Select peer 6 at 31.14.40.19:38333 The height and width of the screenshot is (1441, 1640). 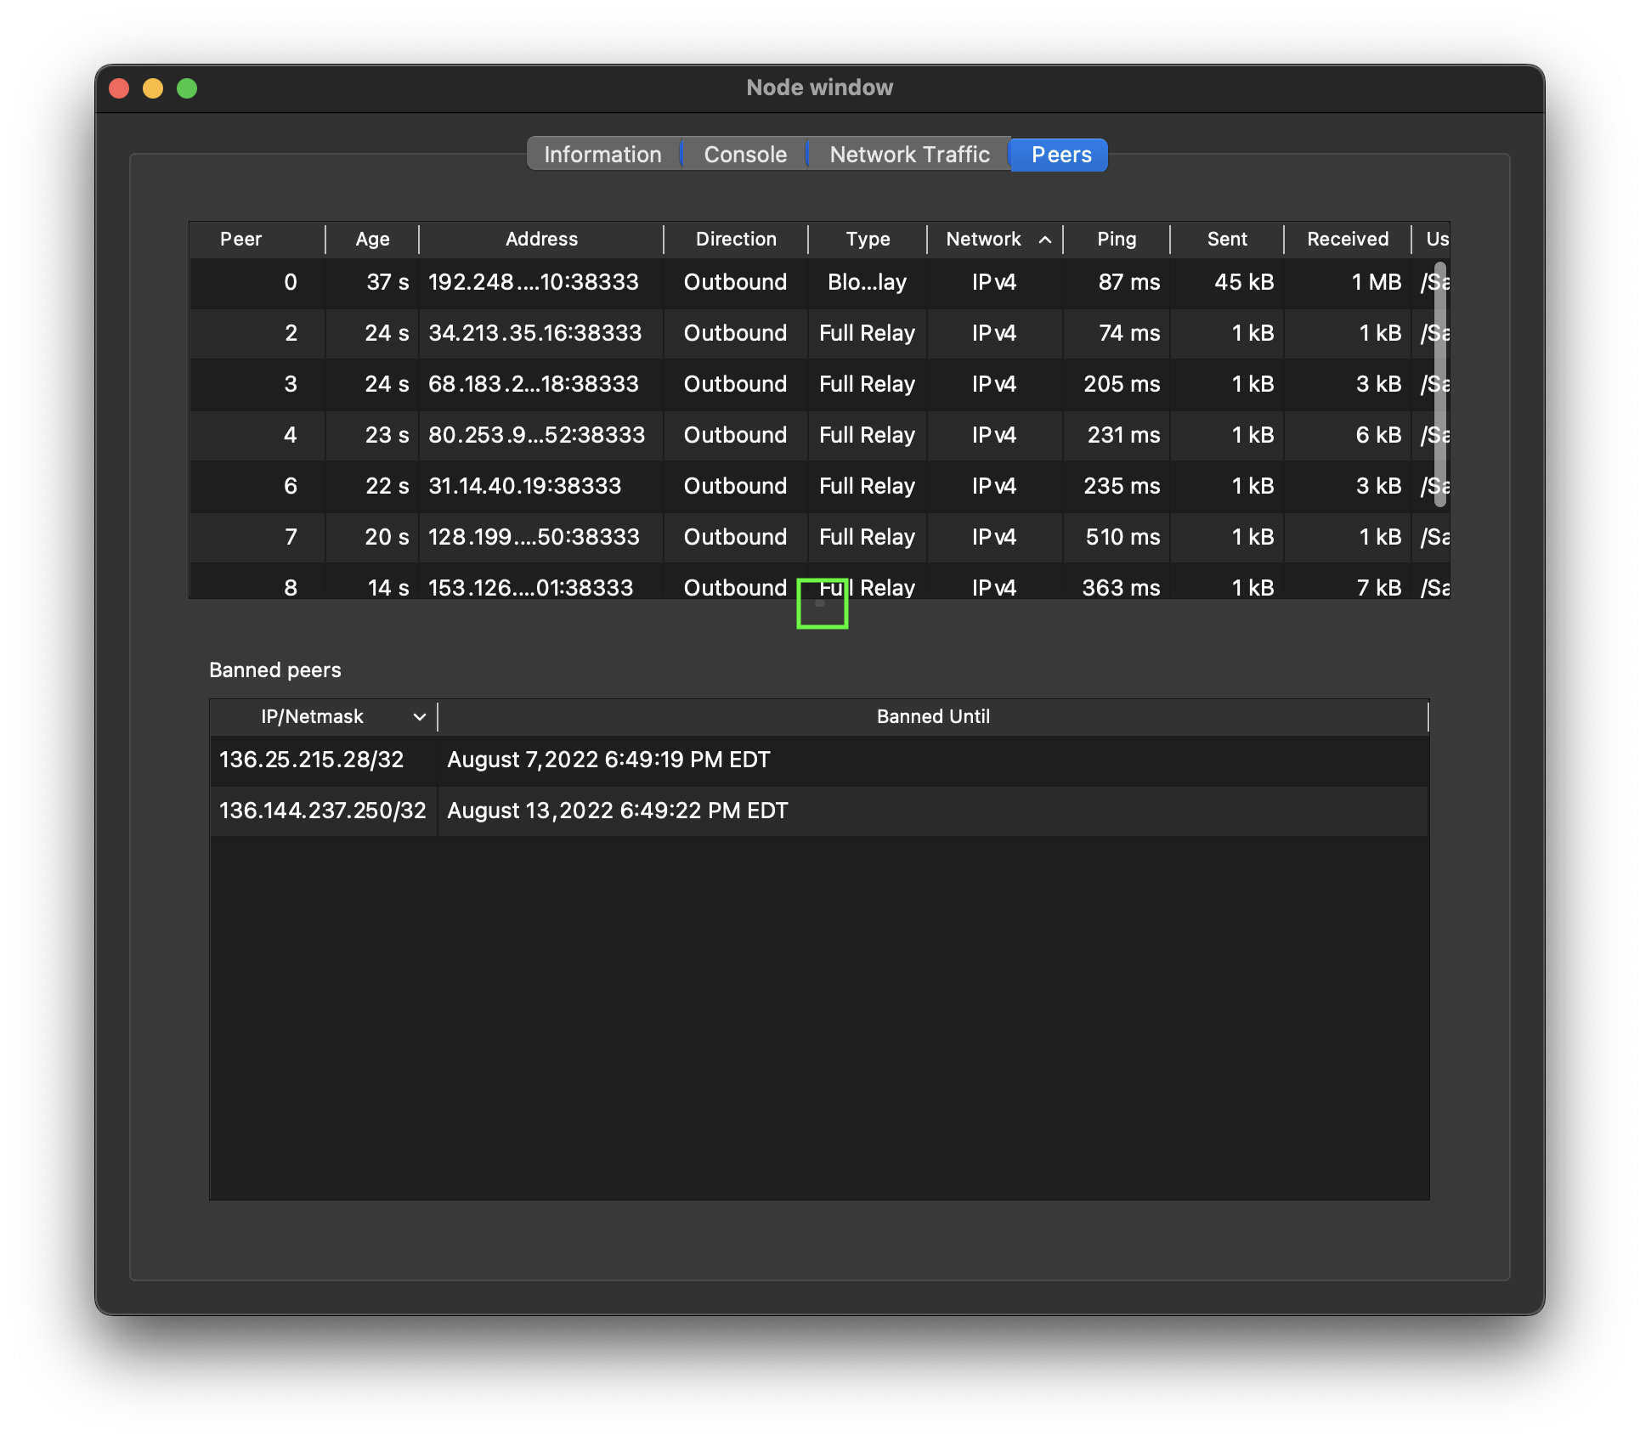524,486
